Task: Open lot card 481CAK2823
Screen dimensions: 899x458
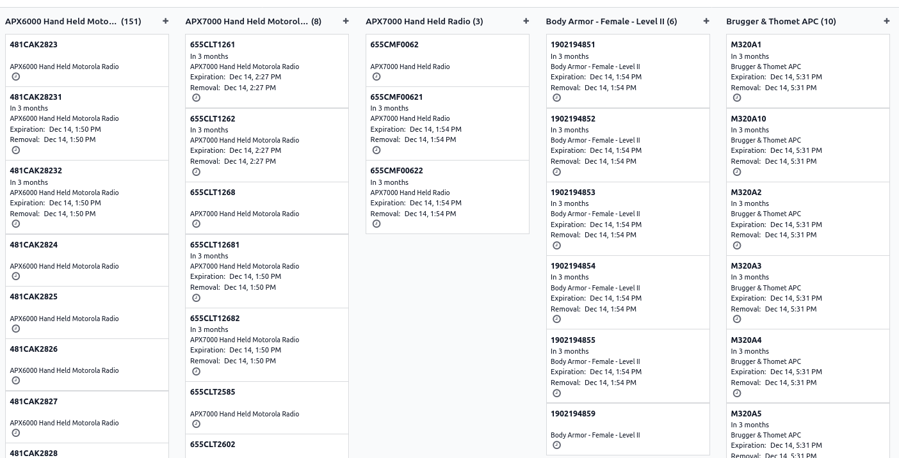Action: pos(87,60)
